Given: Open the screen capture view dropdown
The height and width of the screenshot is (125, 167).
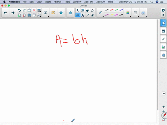Looking at the screenshot, I should 46,13.
